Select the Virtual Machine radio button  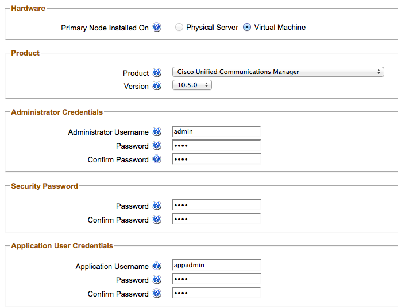point(247,28)
